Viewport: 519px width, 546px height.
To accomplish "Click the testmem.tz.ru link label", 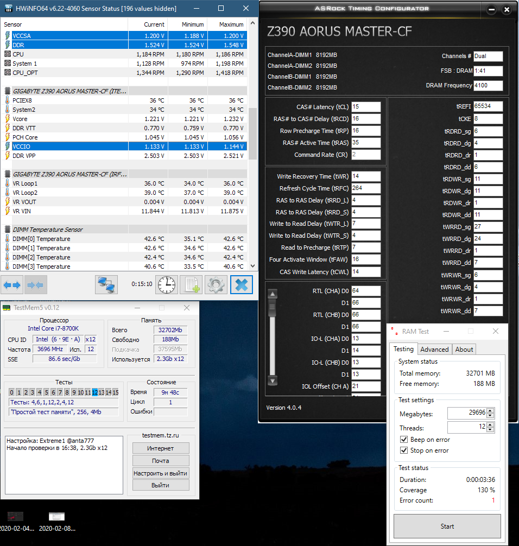I will click(x=161, y=435).
